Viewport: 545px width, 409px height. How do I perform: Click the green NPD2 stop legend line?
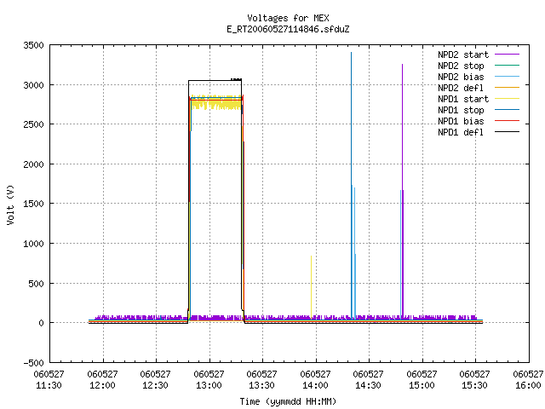pos(507,65)
